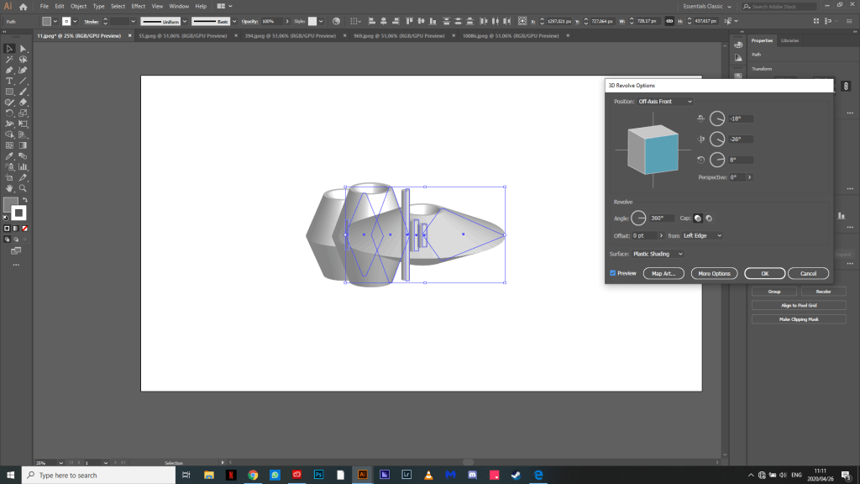The image size is (860, 484).
Task: Turn off revolve cap for hollow appearance
Action: tap(708, 218)
